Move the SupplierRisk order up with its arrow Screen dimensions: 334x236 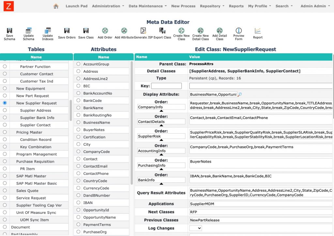161,140
